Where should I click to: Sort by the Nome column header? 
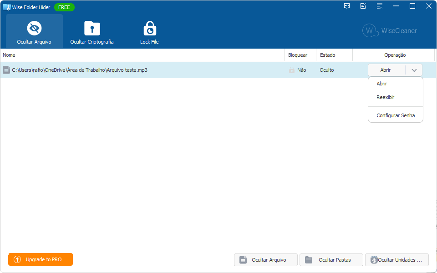pyautogui.click(x=142, y=55)
